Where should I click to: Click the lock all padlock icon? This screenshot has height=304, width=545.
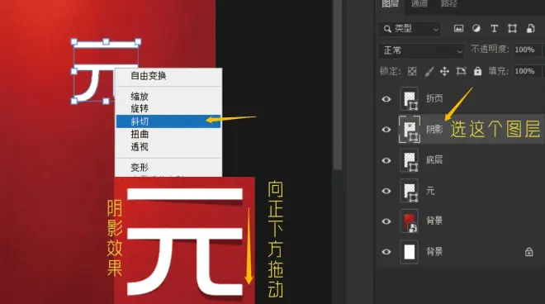coord(478,71)
